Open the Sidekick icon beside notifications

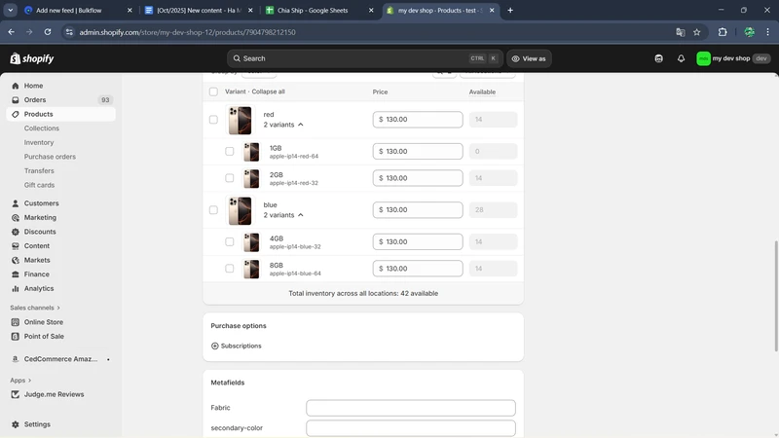tap(659, 58)
